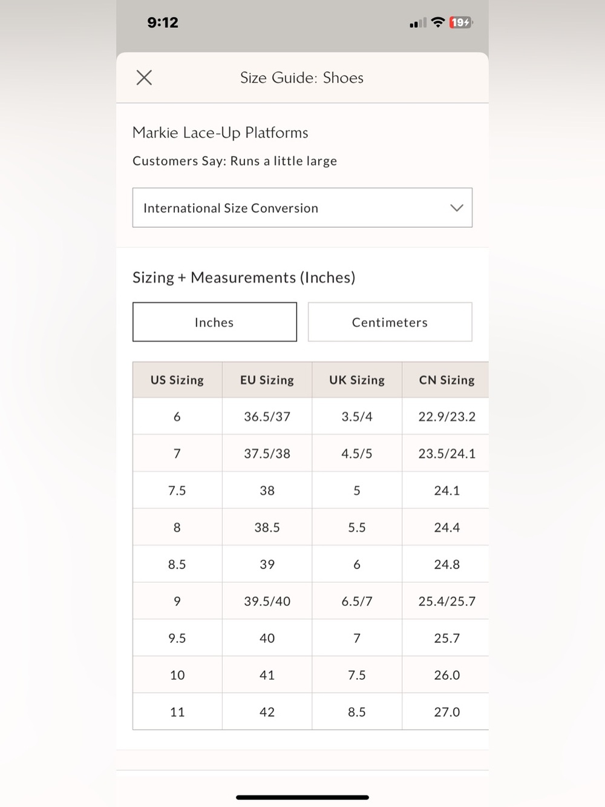Tap the Wi-Fi status icon

click(438, 22)
